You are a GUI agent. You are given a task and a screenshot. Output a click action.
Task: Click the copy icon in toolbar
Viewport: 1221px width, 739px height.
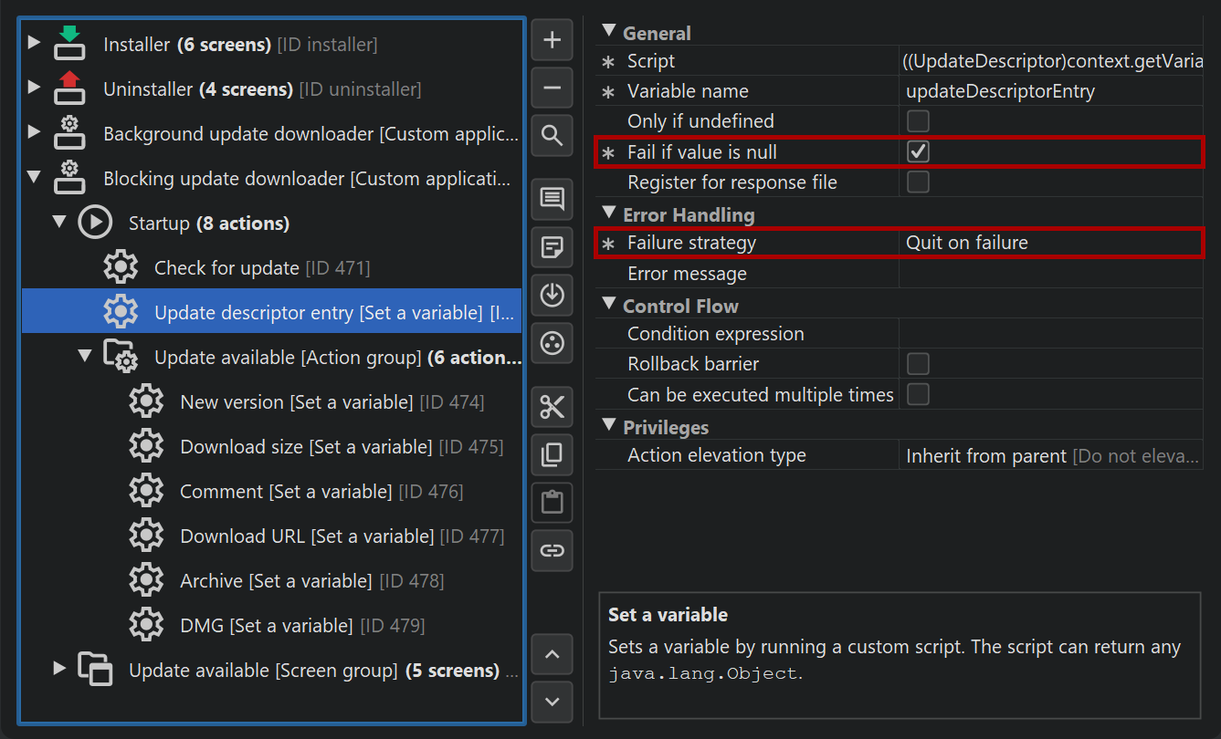pyautogui.click(x=552, y=454)
